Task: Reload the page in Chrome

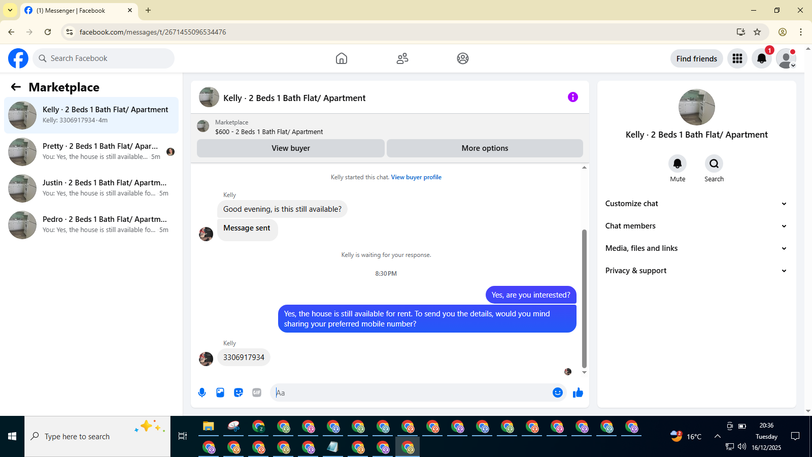Action: [x=48, y=32]
